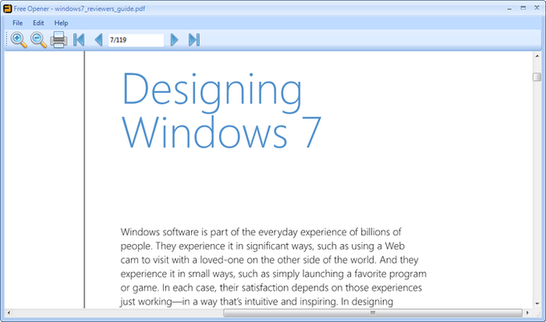Open the Edit menu
546x322 pixels.
pos(39,23)
